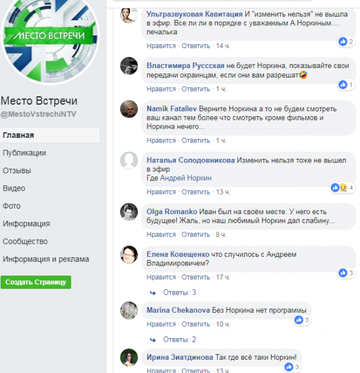Screen dimensions: 360x373
Task: Click the like reaction icon on Ультразвуковая Кавитация comment
Action: pyautogui.click(x=343, y=42)
